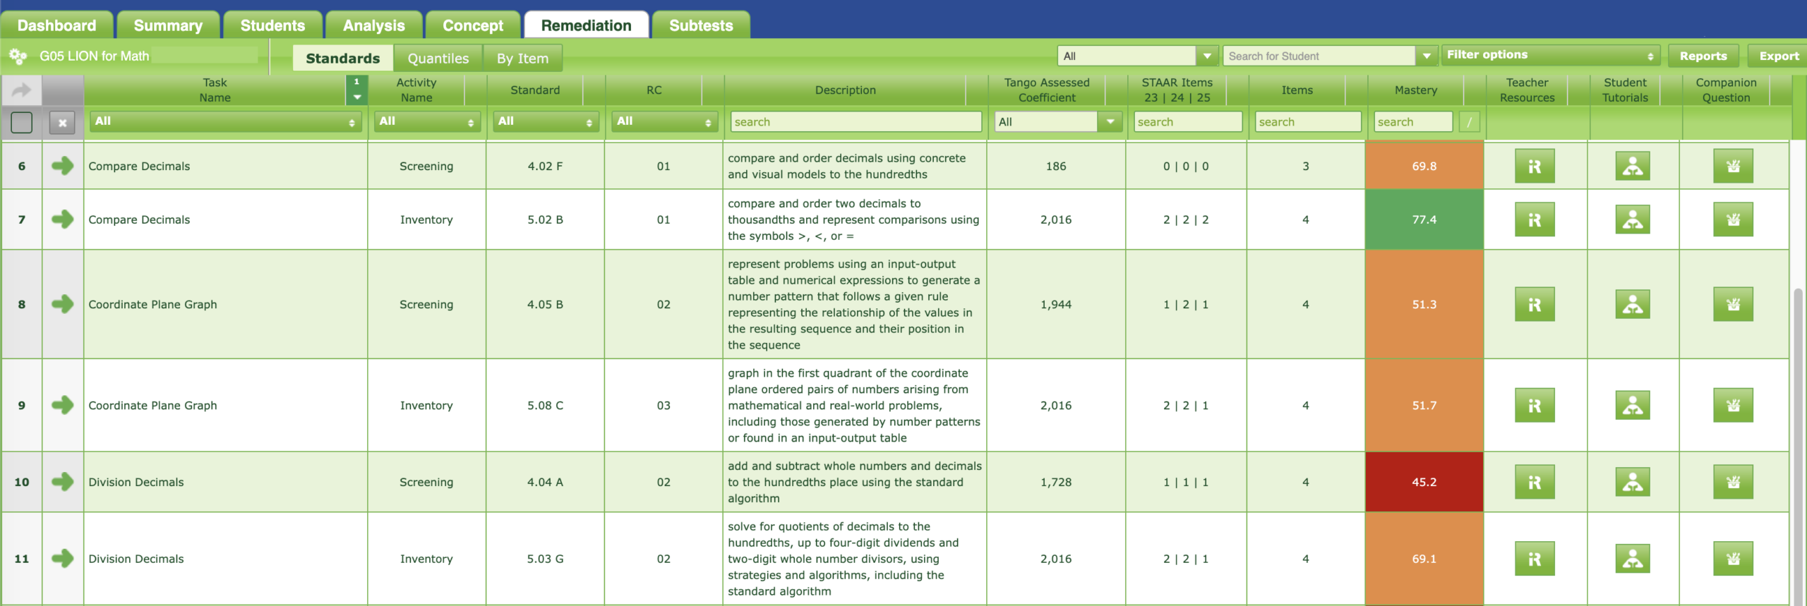Switch to the Students tab

pyautogui.click(x=272, y=25)
